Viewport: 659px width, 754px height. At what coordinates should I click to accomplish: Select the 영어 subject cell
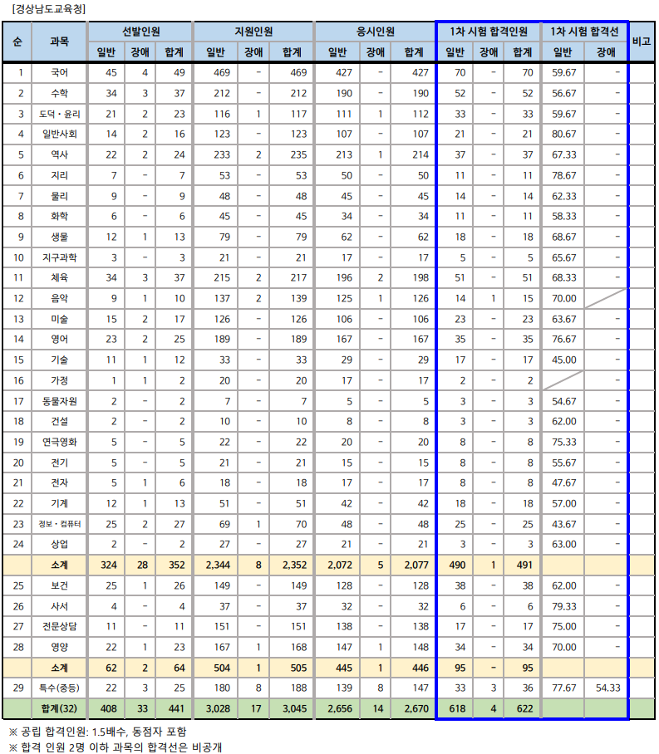coord(59,340)
